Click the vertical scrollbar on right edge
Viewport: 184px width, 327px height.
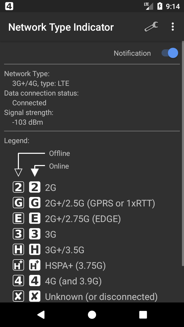183,153
